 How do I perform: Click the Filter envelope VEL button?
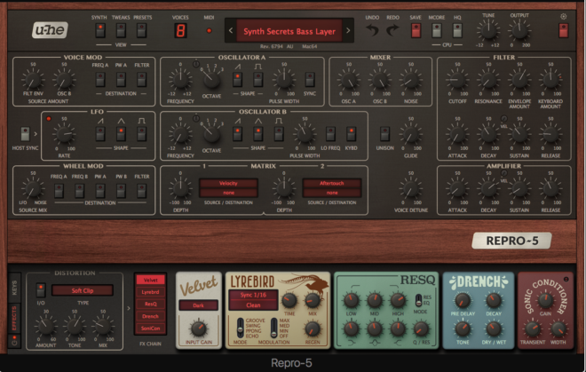click(503, 119)
